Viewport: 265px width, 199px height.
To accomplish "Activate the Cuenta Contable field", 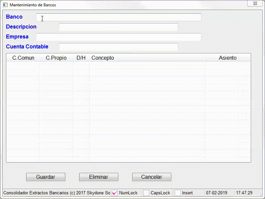I will click(x=119, y=47).
